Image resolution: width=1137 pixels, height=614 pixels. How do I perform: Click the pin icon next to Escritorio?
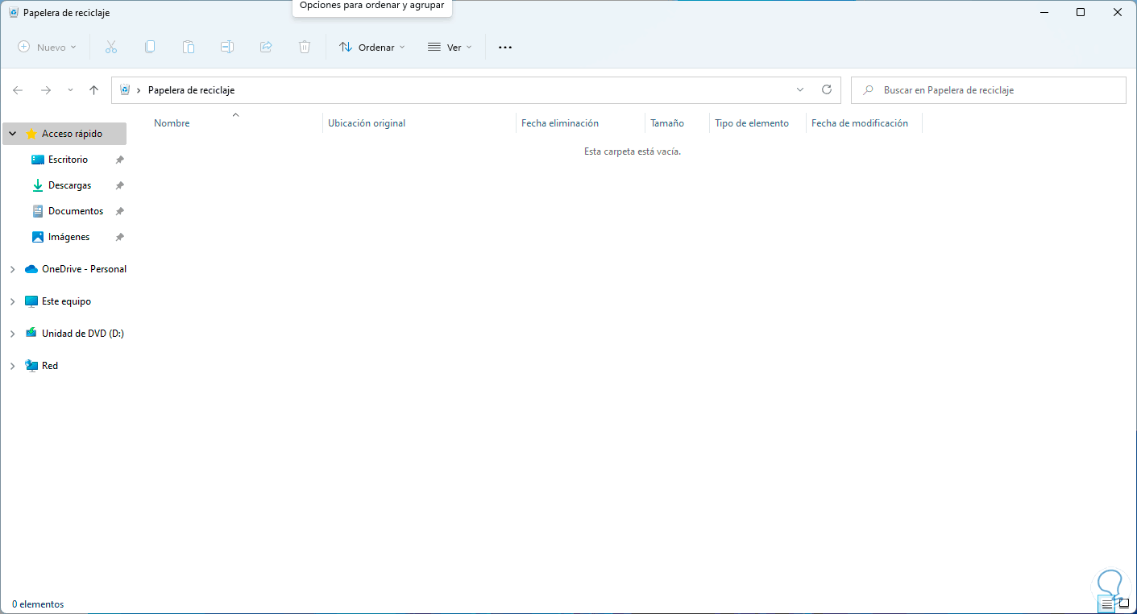tap(119, 160)
